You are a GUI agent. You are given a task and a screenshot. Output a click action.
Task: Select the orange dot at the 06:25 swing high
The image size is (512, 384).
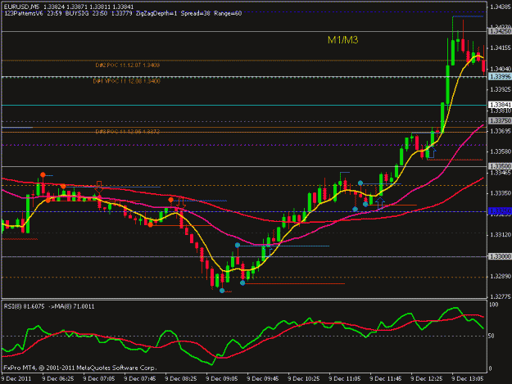pyautogui.click(x=43, y=175)
